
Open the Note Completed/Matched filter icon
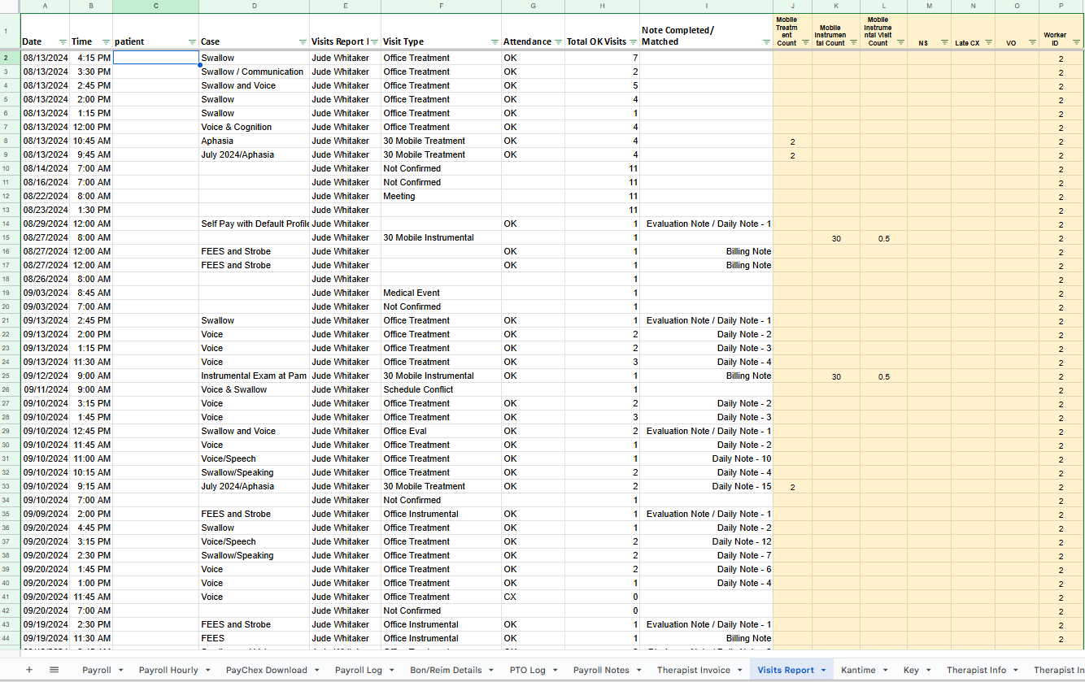[766, 41]
